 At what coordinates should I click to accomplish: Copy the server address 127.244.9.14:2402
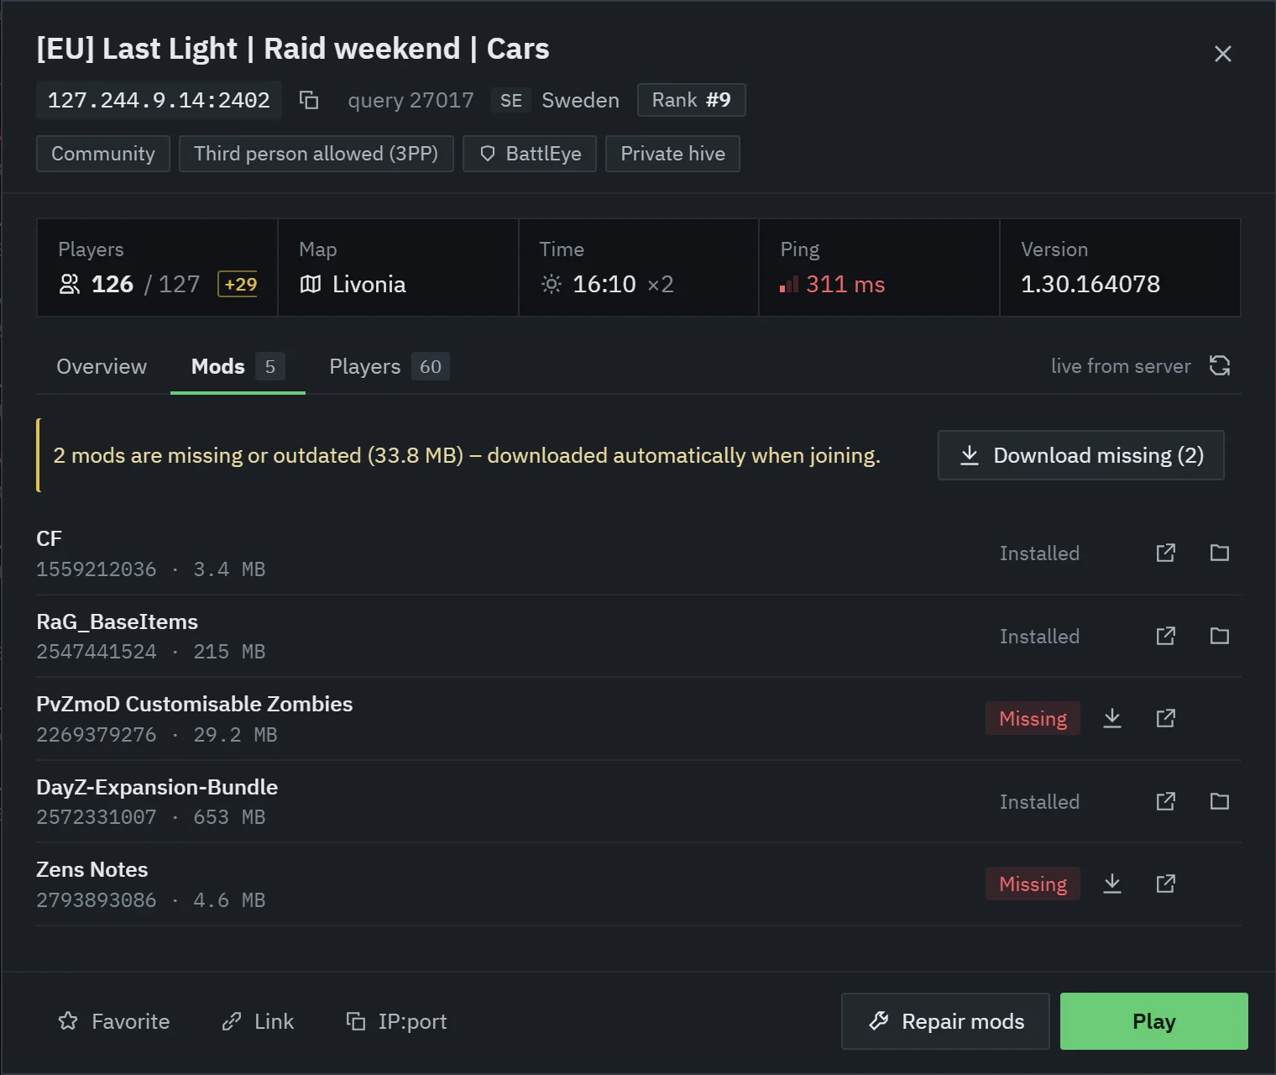click(x=309, y=100)
